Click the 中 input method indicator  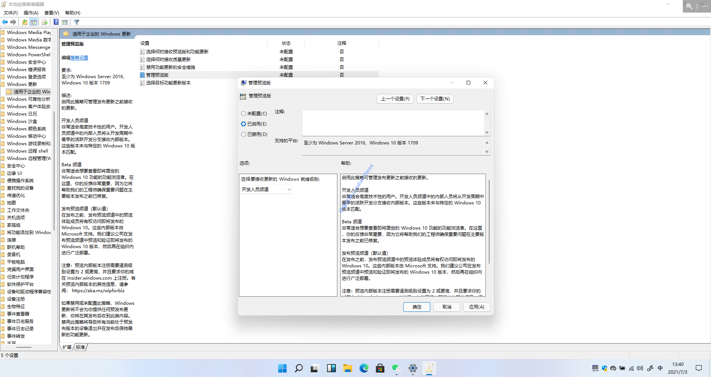[660, 368]
